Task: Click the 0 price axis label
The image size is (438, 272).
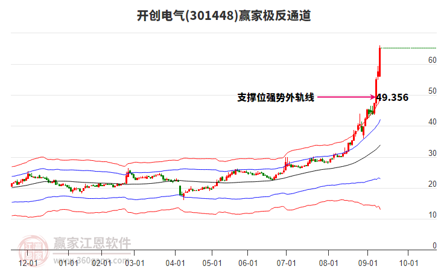Action: (434, 245)
